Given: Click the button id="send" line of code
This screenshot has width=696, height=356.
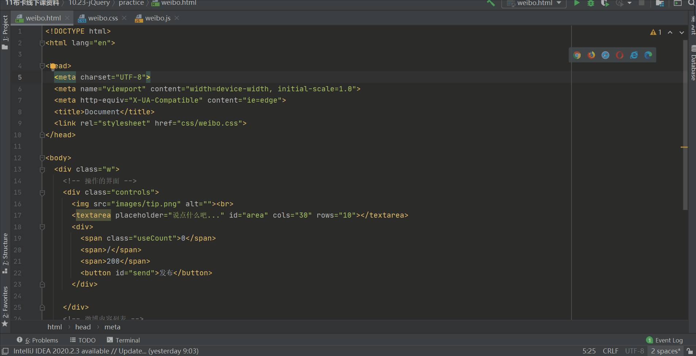Looking at the screenshot, I should click(x=146, y=273).
